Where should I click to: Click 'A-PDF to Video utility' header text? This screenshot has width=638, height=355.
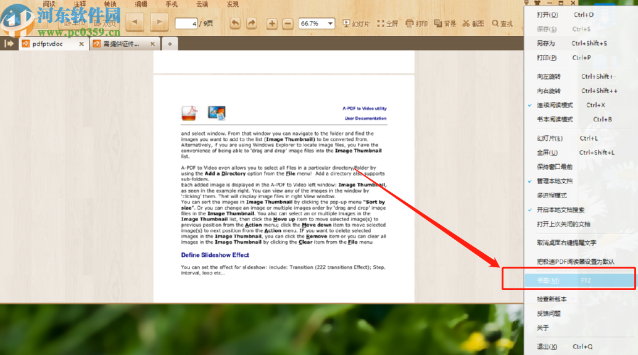[x=365, y=108]
